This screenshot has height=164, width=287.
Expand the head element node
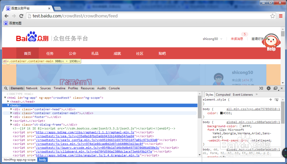point(8,102)
